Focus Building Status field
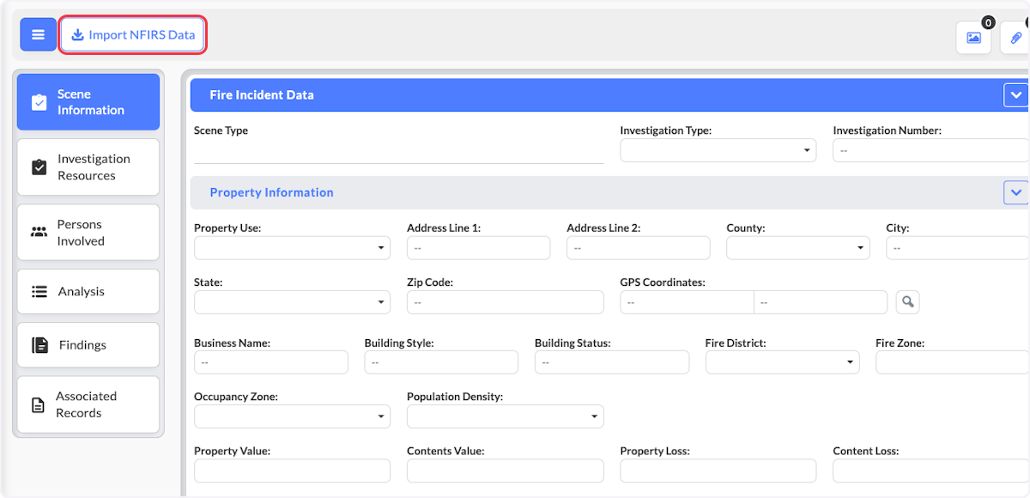Image resolution: width=1030 pixels, height=498 pixels. (x=612, y=362)
